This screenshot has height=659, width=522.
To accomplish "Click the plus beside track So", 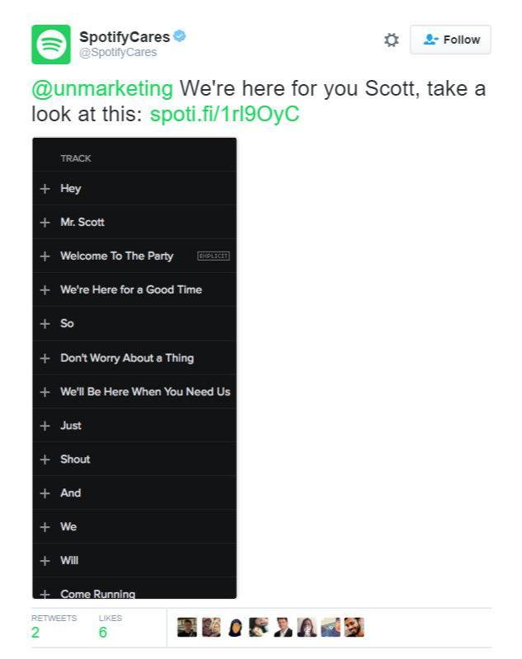I will click(45, 323).
